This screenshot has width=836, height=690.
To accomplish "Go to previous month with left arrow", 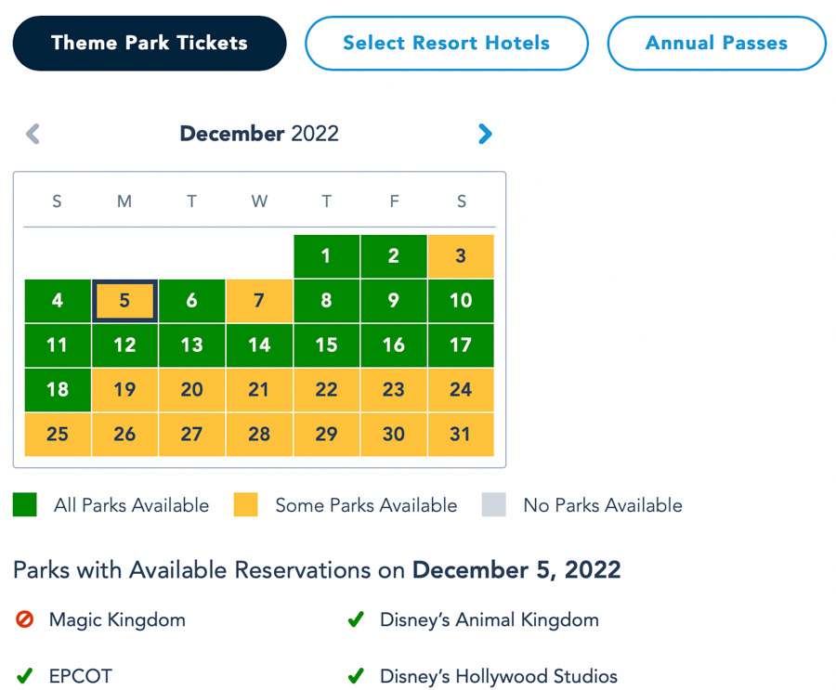I will (33, 135).
